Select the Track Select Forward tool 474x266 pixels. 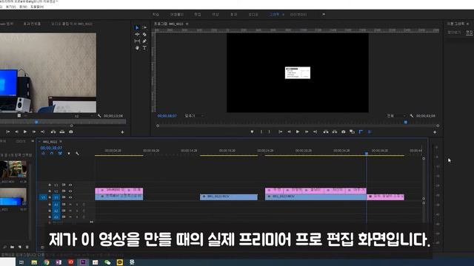coord(144,28)
